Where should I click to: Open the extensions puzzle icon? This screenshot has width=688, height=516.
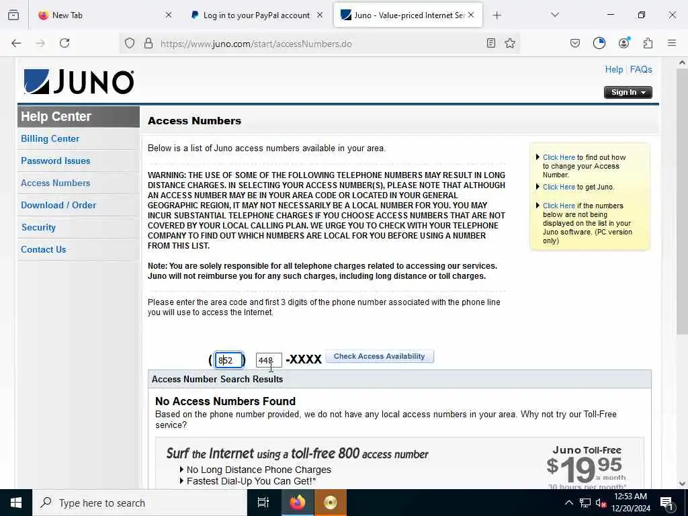point(648,43)
